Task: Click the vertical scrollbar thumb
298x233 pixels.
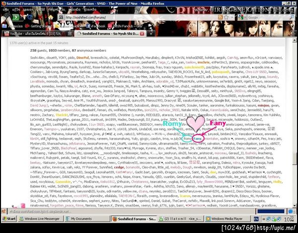Action: point(295,158)
